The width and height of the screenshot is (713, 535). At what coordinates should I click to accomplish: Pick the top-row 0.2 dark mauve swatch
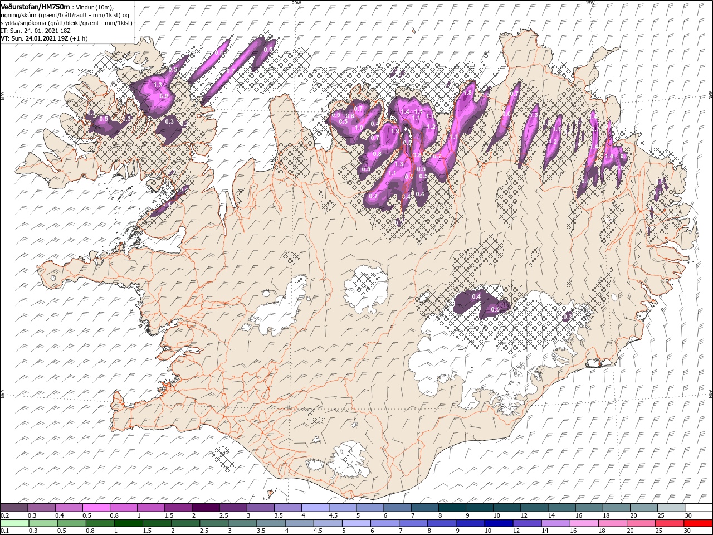[14, 508]
